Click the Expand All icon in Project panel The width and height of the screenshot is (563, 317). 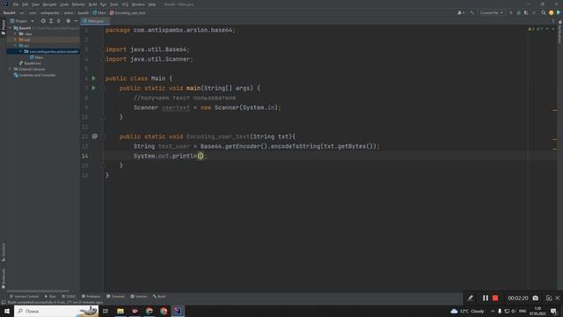[x=51, y=21]
